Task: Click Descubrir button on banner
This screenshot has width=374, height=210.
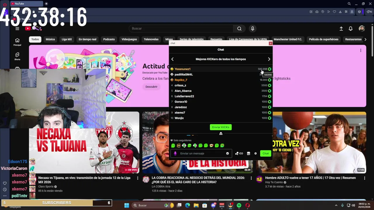Action: click(151, 87)
